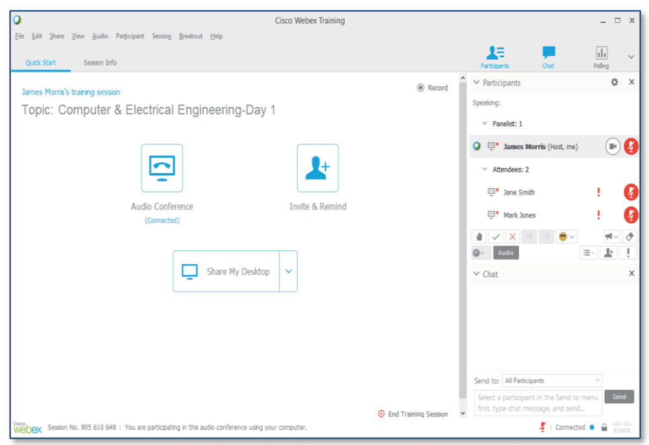Click the eraser Clear Feedback icon
Image resolution: width=649 pixels, height=445 pixels.
tap(630, 237)
